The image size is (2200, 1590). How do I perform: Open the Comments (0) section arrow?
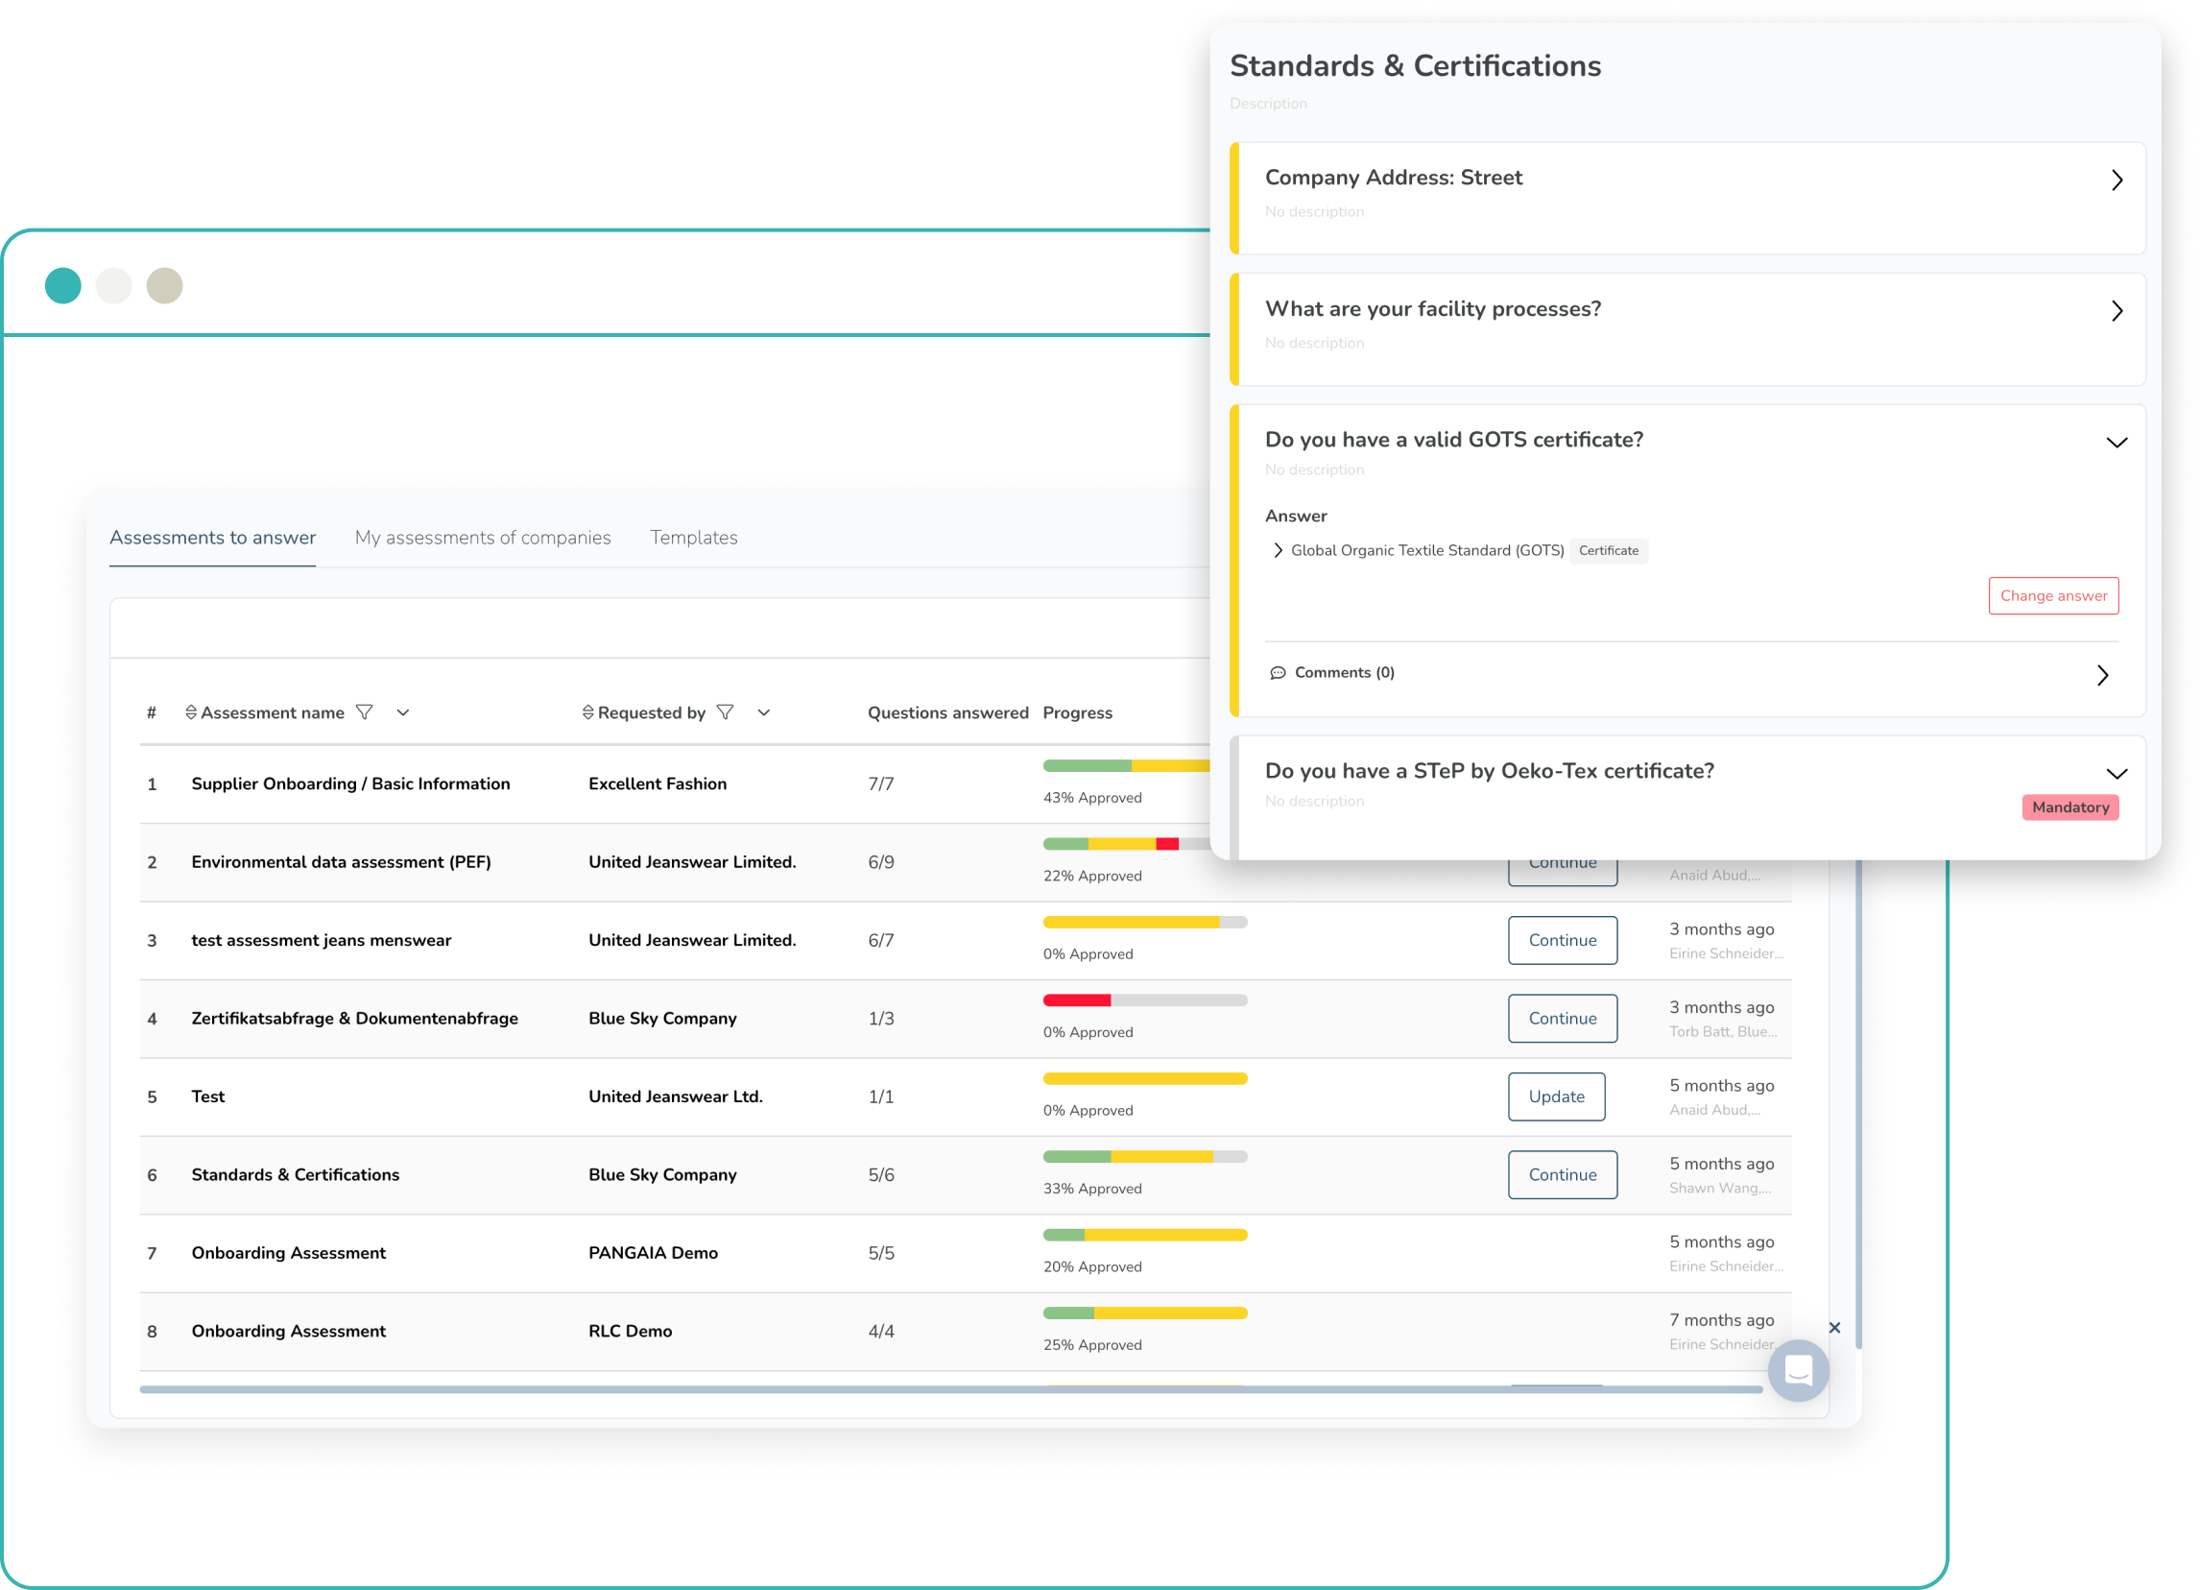pos(2102,675)
